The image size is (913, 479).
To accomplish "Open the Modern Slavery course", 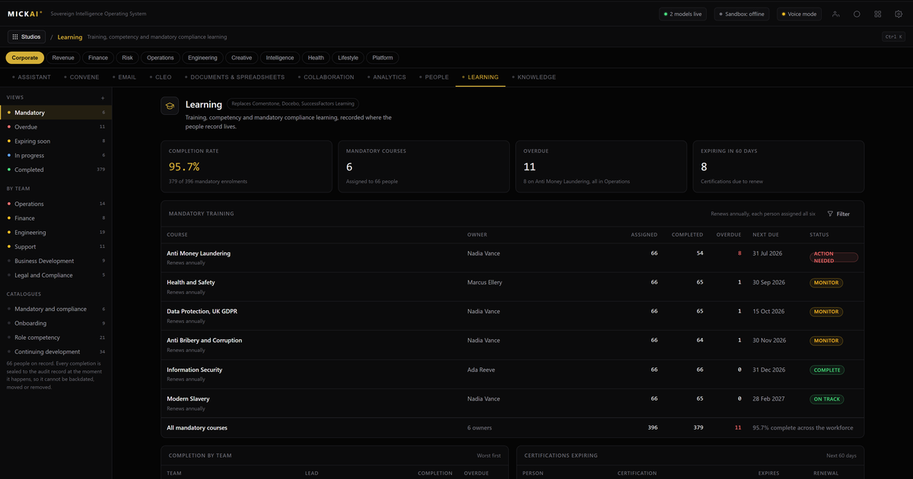I will 512,403.
